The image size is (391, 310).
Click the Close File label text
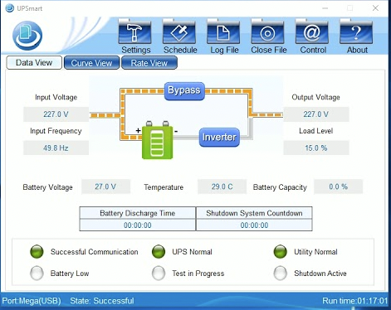tap(269, 50)
